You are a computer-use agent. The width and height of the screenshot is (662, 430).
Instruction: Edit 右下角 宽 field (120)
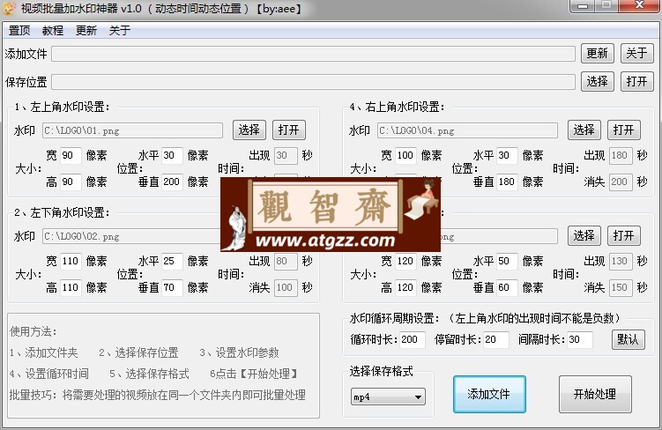(x=405, y=261)
